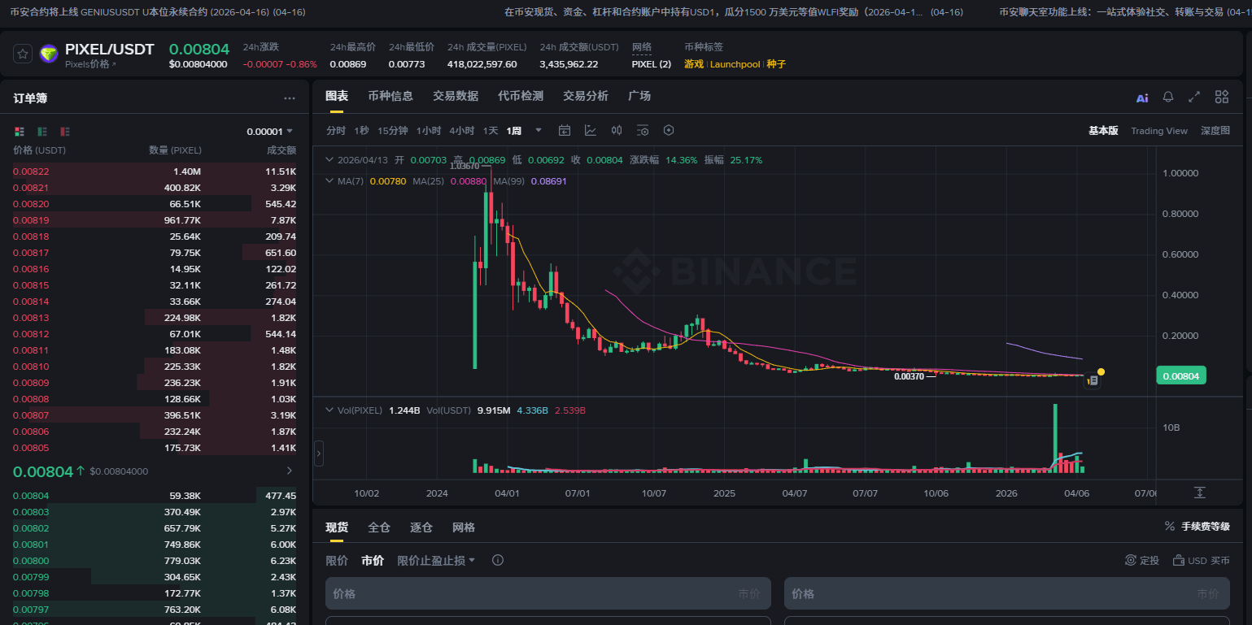Open the chevron next to 0.00804 price
The height and width of the screenshot is (625, 1252).
pyautogui.click(x=290, y=471)
